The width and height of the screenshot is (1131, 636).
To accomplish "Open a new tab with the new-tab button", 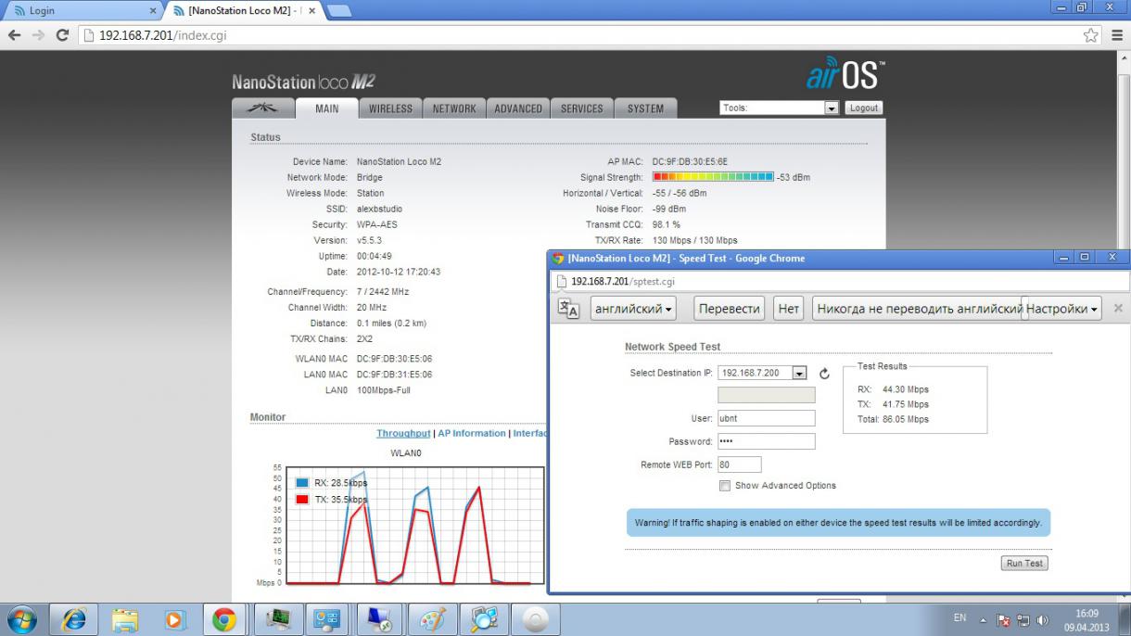I will point(339,11).
